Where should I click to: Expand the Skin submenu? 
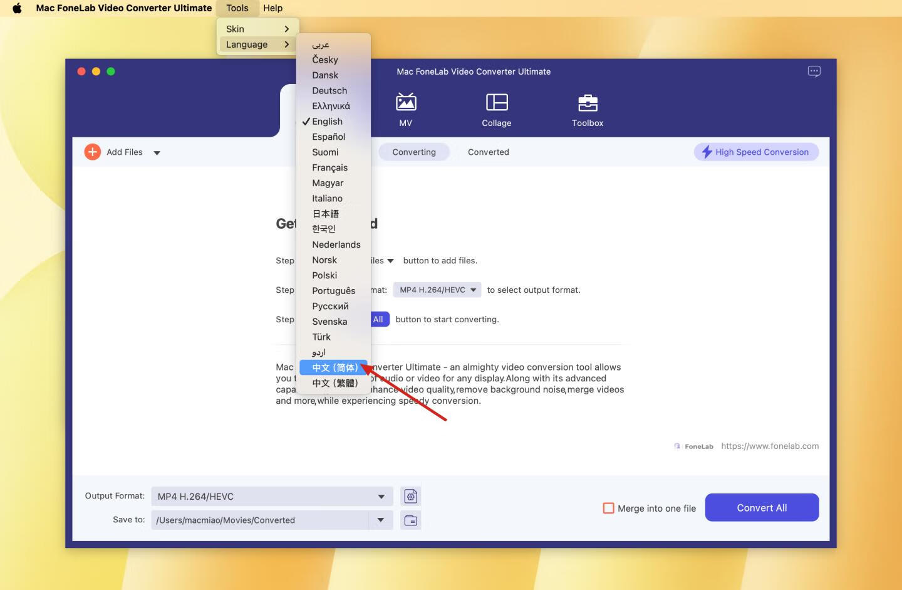tap(257, 29)
